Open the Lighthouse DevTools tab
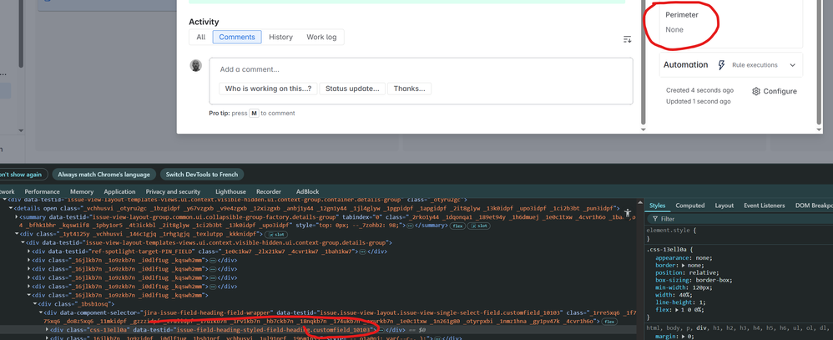833x340 pixels. pyautogui.click(x=230, y=191)
